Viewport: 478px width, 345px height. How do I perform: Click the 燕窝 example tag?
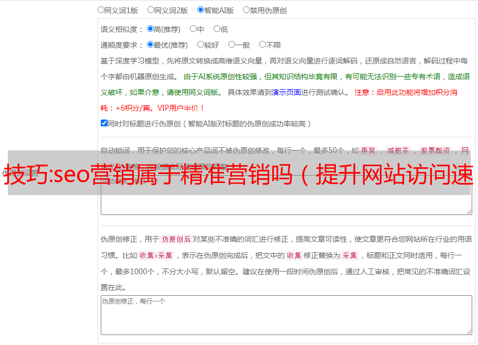[368, 150]
